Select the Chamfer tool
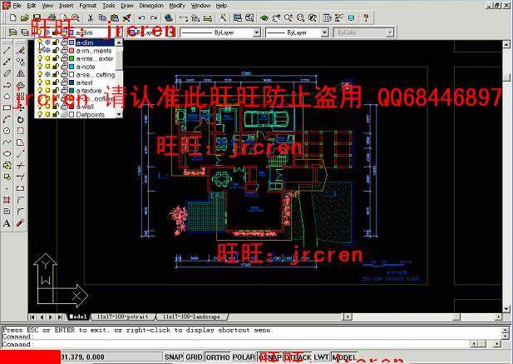The image size is (513, 364). pos(21,200)
